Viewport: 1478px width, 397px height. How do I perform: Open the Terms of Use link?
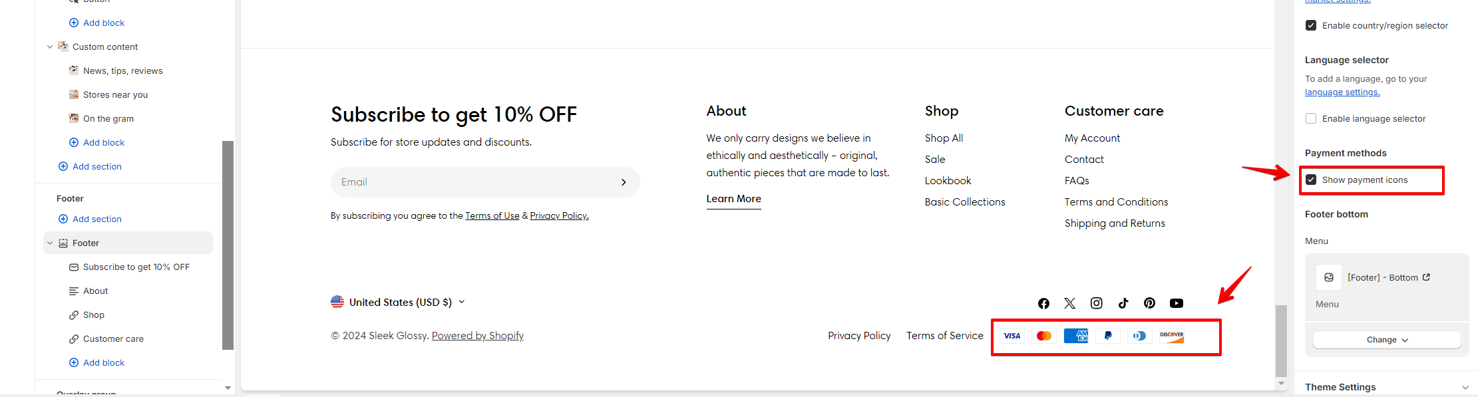tap(492, 215)
